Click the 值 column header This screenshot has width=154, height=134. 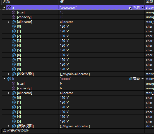tap(62, 2)
